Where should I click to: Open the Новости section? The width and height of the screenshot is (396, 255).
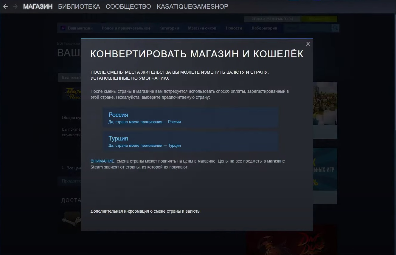(234, 28)
